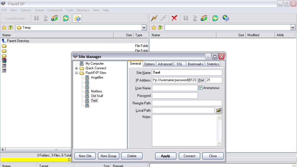This screenshot has width=297, height=167.
Task: Open the remote path dropdown
Action: click(293, 28)
